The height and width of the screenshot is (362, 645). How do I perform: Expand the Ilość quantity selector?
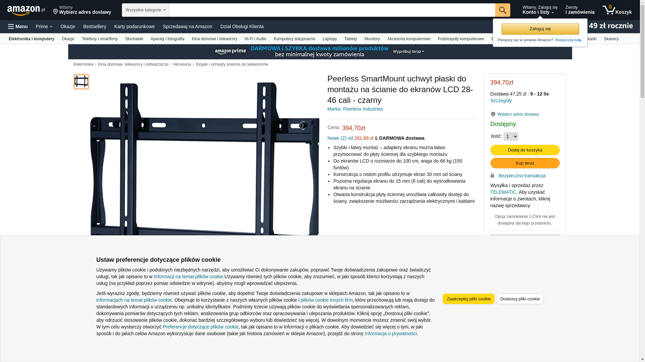tap(511, 136)
